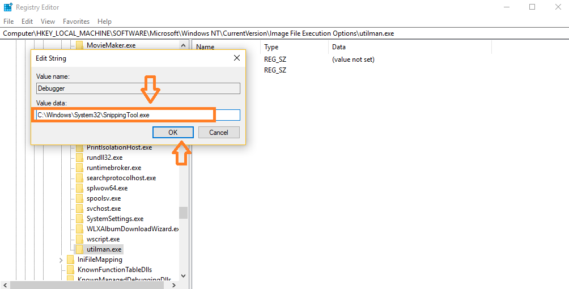Maximize the Registry Editor window
This screenshot has height=289, width=569.
[532, 7]
